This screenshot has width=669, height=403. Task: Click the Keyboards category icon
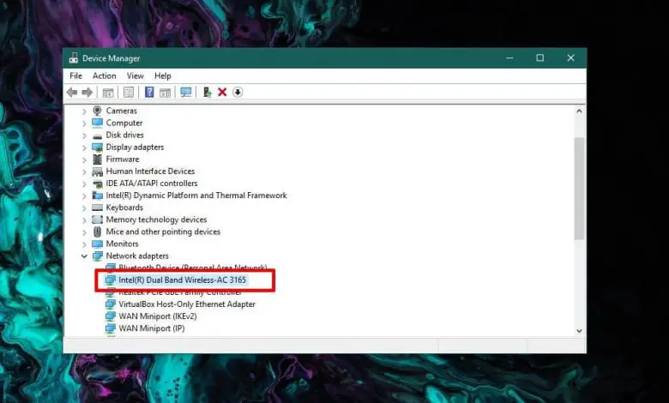pyautogui.click(x=97, y=208)
